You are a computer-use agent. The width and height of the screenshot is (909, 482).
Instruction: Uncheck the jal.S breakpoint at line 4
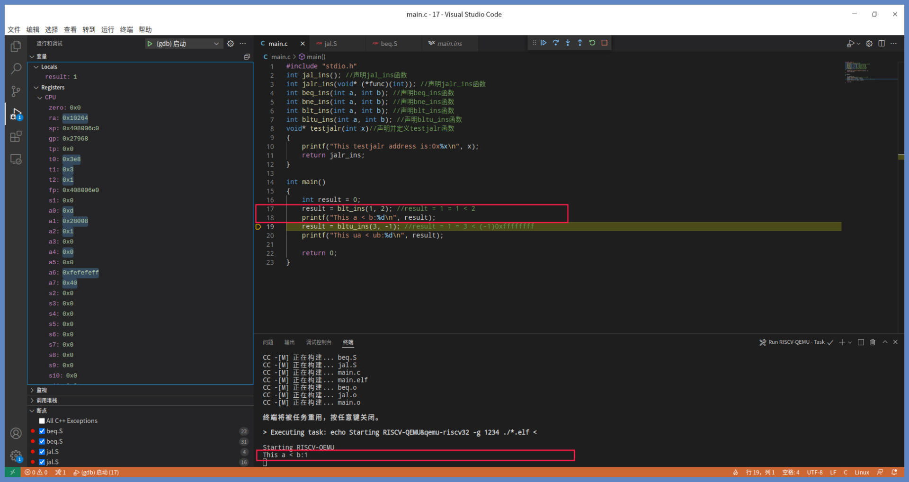point(42,452)
